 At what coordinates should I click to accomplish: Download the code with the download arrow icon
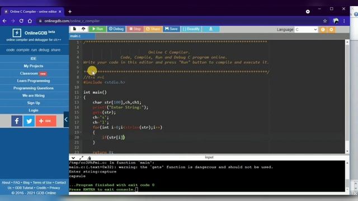(211, 29)
